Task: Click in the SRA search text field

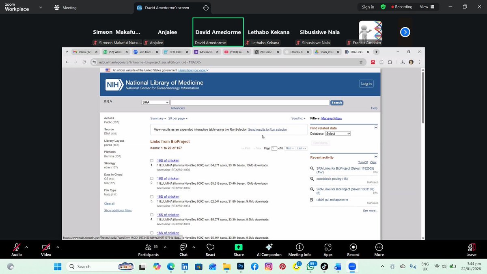Action: (250, 103)
